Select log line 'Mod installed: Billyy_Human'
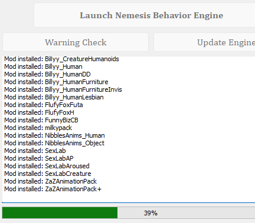Viewport: 255px width, 223px height. click(x=43, y=66)
